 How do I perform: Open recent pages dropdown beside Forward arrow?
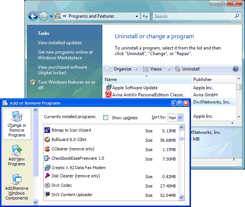51,16
